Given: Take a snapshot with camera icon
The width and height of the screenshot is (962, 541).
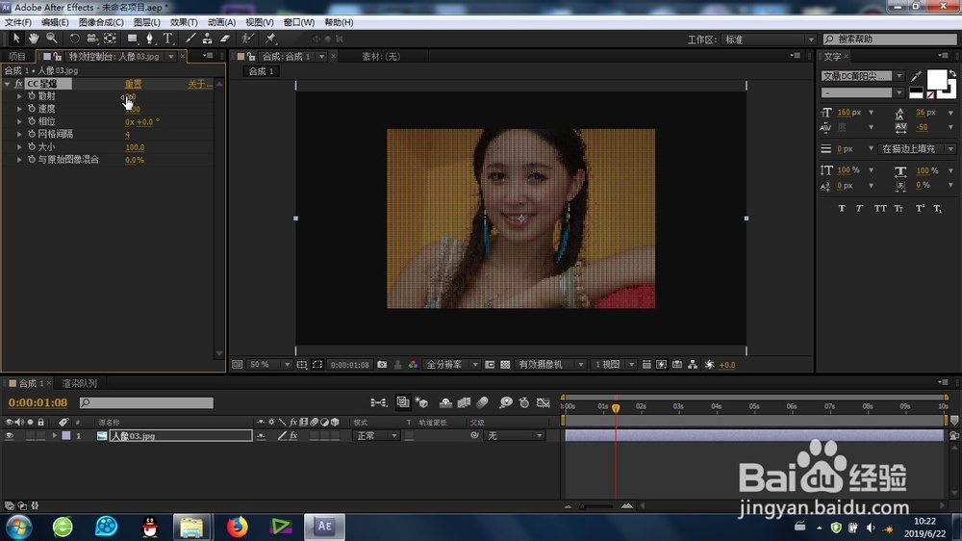Looking at the screenshot, I should 382,365.
